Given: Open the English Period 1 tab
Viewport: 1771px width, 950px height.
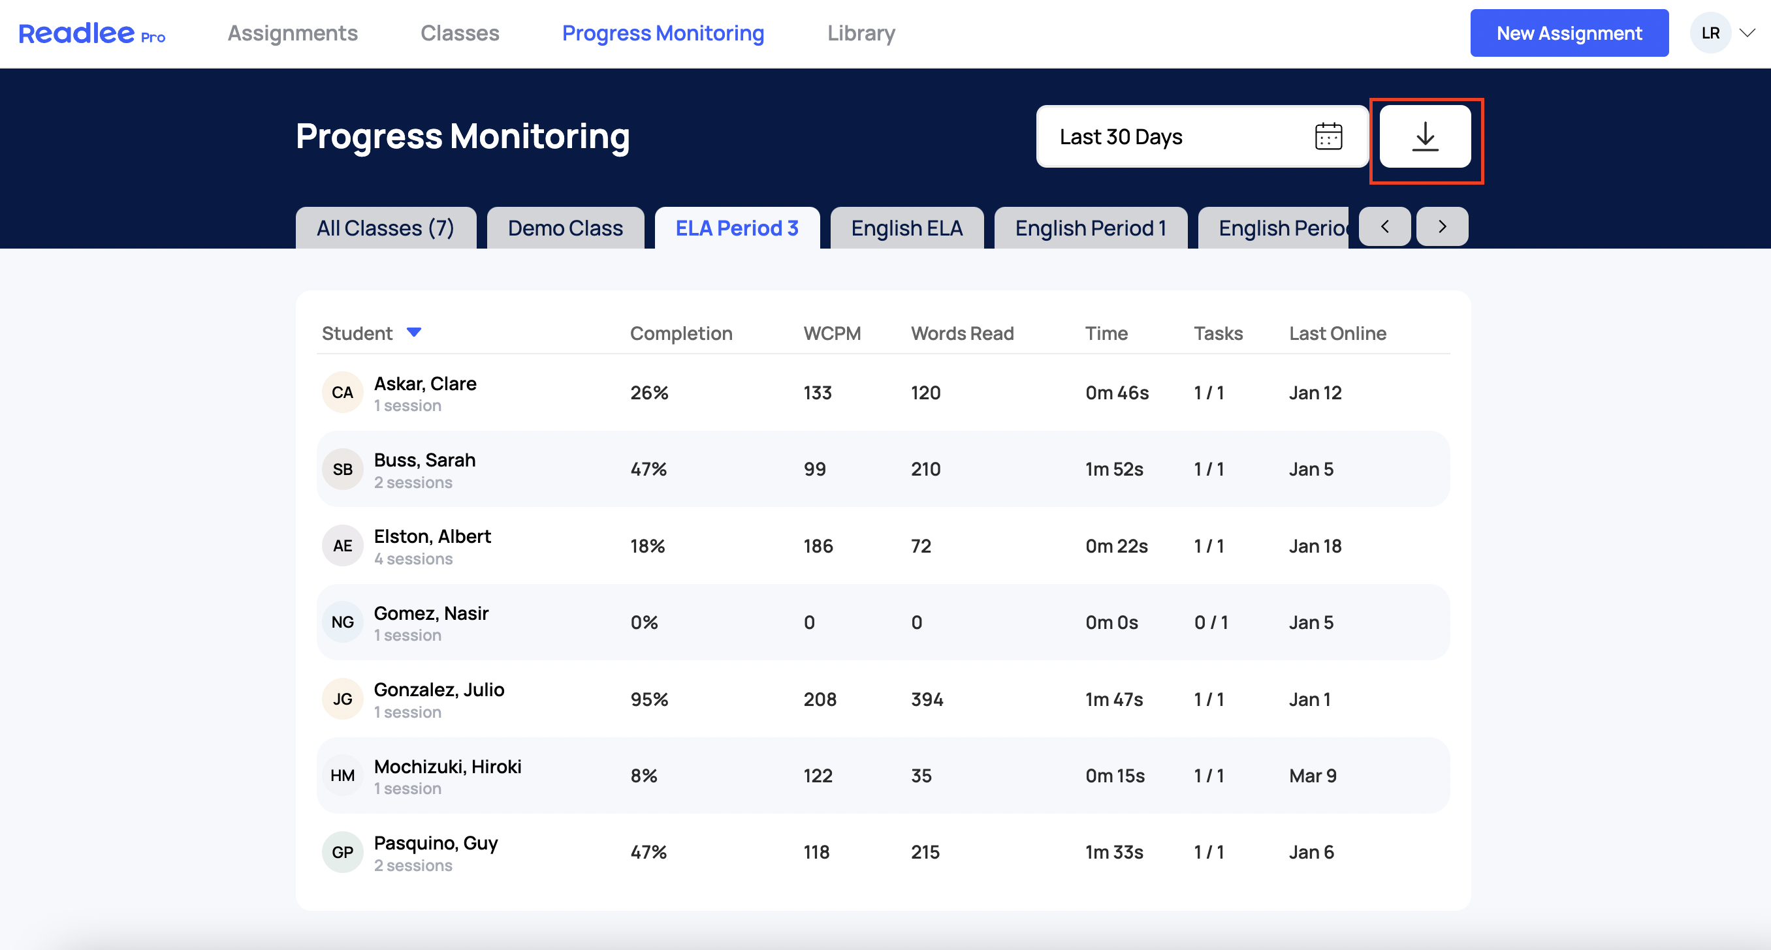Looking at the screenshot, I should pyautogui.click(x=1091, y=228).
